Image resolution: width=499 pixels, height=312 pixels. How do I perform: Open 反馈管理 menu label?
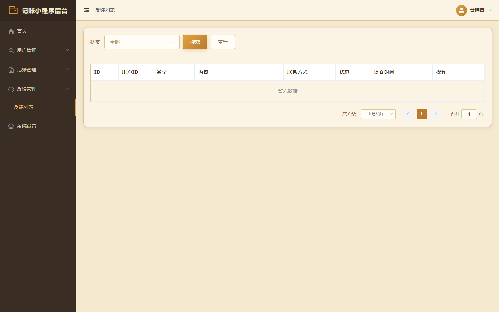point(27,89)
